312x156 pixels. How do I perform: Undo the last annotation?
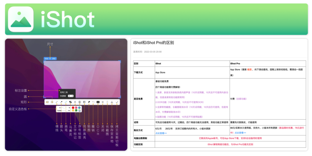click(93, 102)
